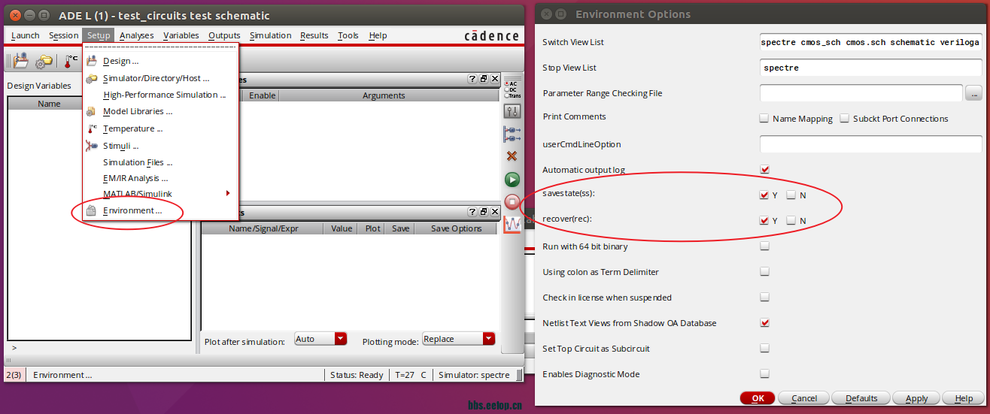Uncheck the Automatic output log checkbox
990x414 pixels.
764,170
